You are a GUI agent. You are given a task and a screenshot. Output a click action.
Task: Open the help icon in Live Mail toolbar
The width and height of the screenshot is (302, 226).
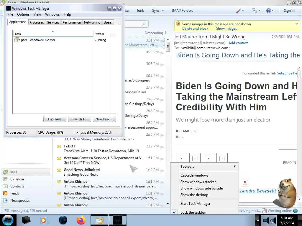click(268, 11)
